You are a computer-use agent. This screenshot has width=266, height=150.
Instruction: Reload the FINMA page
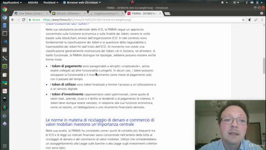pyautogui.click(x=24, y=20)
